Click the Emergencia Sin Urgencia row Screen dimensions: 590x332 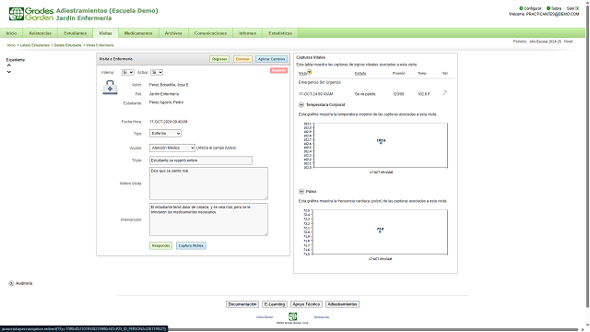click(x=320, y=82)
